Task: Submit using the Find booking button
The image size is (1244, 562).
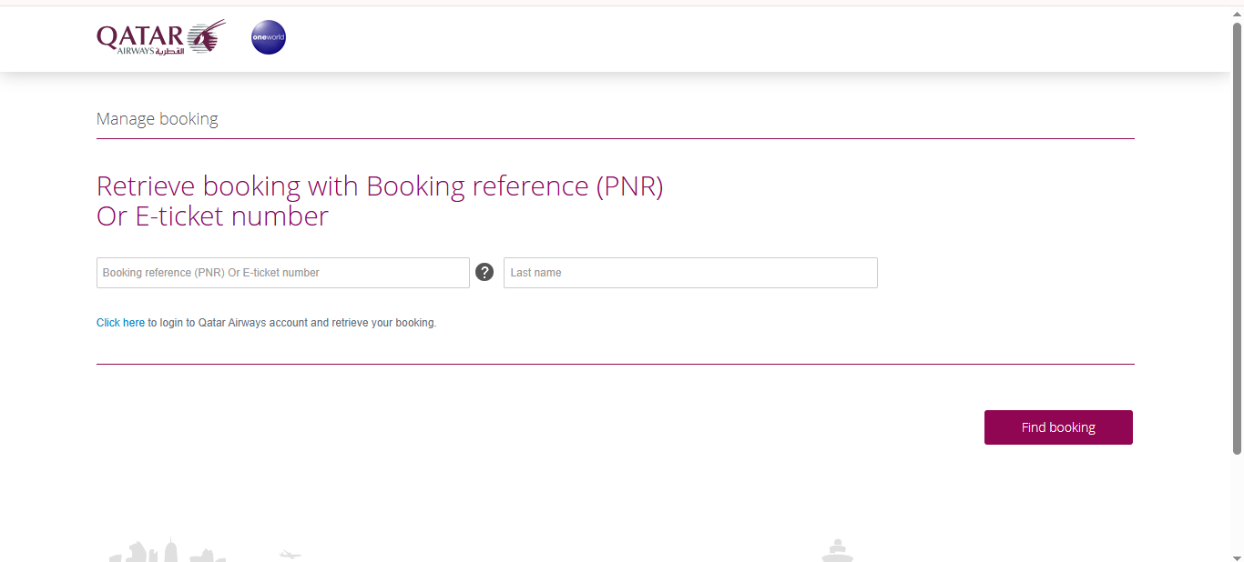Action: tap(1058, 427)
